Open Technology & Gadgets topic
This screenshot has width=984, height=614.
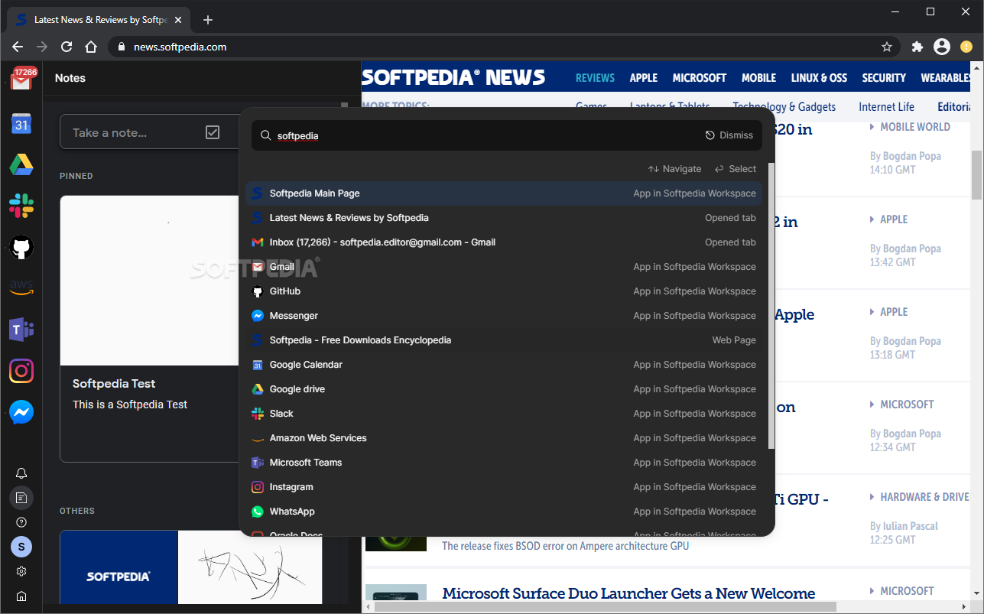tap(784, 106)
